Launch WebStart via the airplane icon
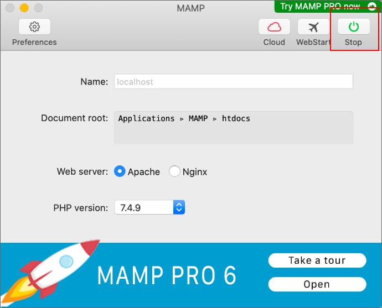 click(313, 27)
